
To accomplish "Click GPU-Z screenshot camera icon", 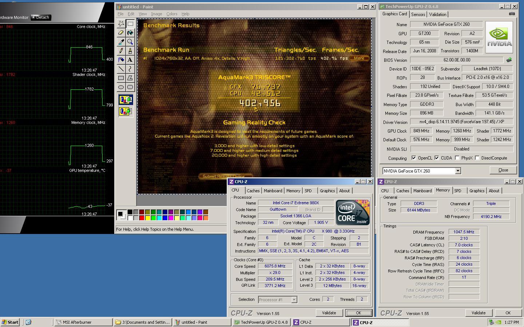I will coord(512,14).
